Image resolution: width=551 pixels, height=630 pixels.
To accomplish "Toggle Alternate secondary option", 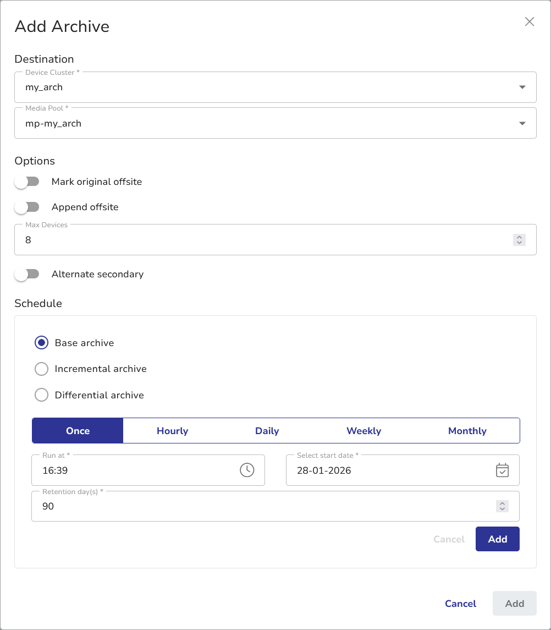I will 27,274.
